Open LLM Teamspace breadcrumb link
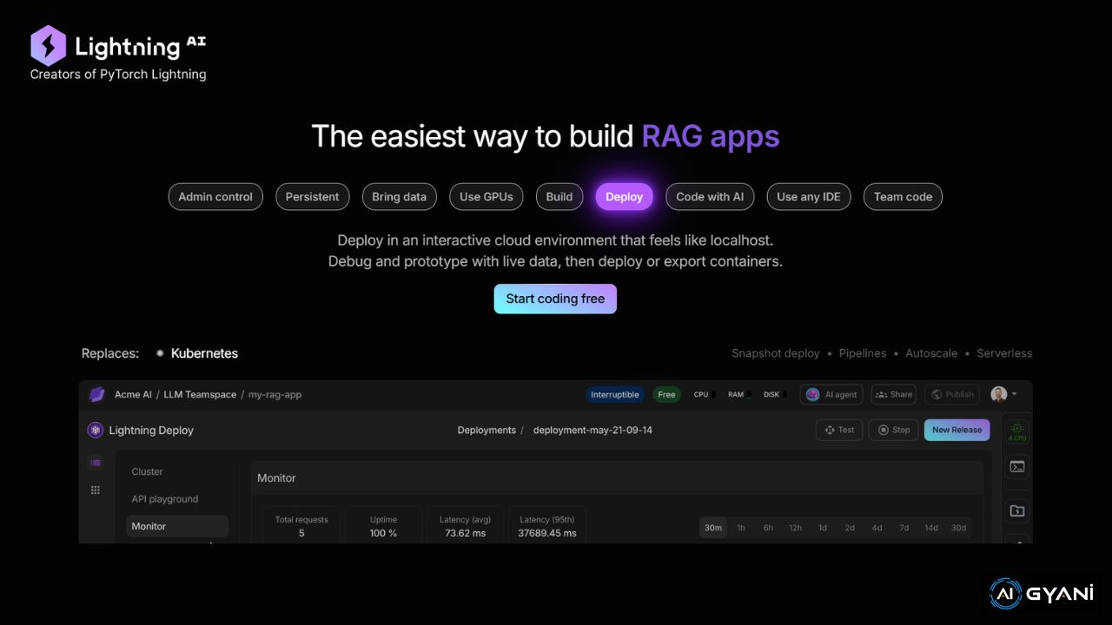This screenshot has width=1112, height=625. (200, 394)
